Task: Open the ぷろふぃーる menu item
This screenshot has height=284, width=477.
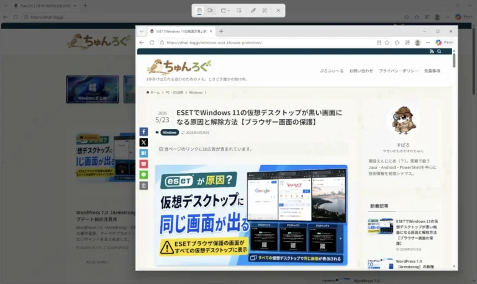Action: 332,71
